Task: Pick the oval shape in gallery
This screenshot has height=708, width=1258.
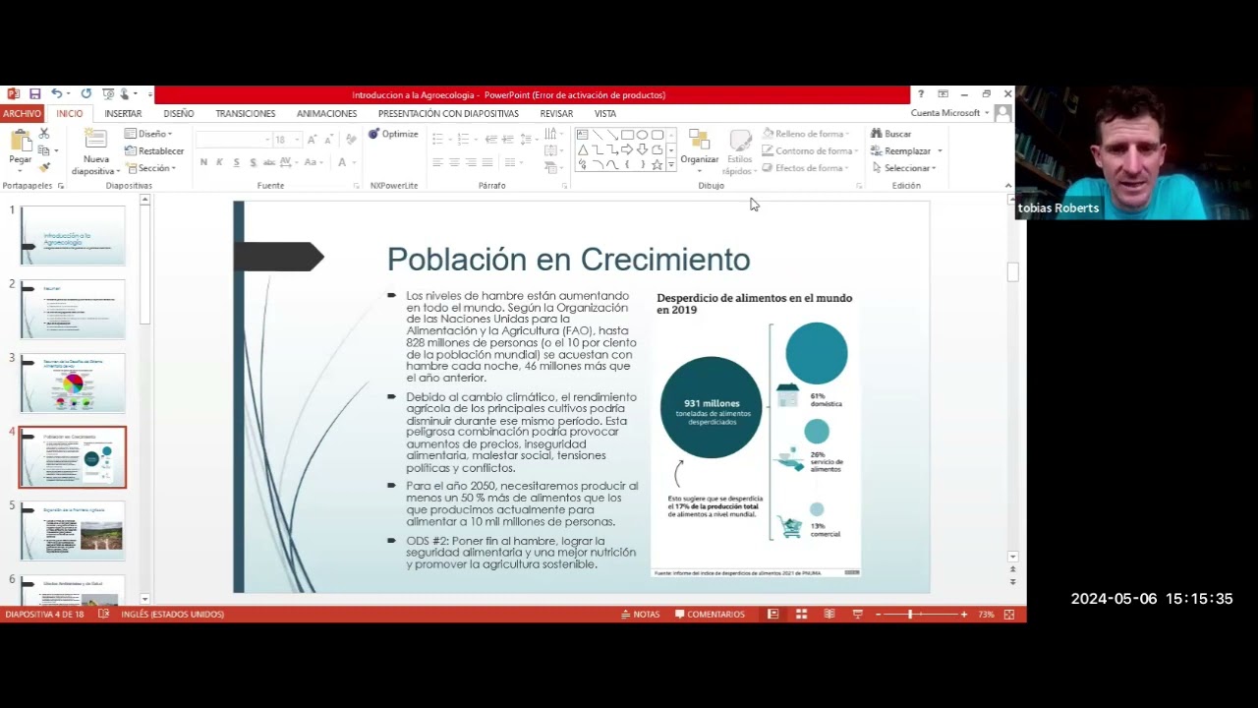Action: [x=642, y=135]
